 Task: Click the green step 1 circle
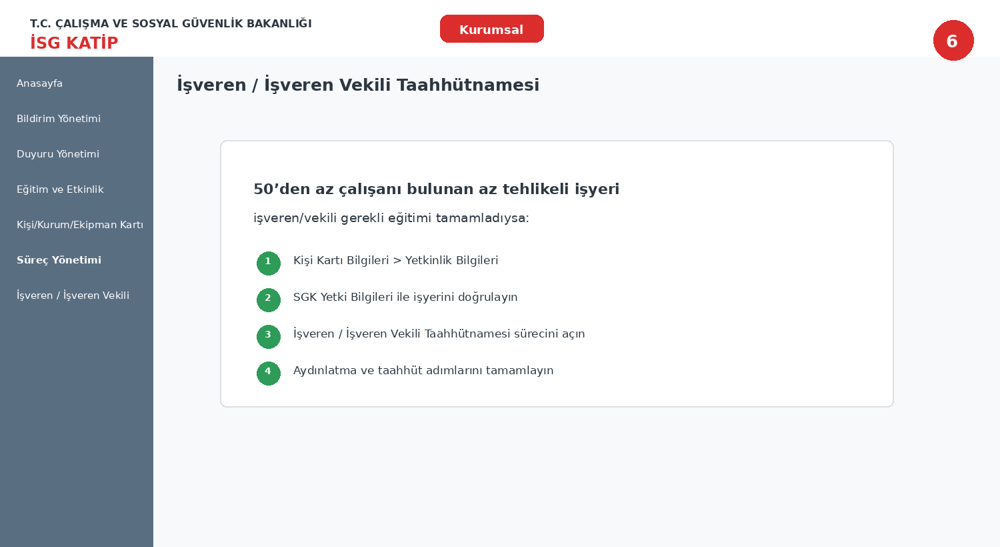coord(269,263)
